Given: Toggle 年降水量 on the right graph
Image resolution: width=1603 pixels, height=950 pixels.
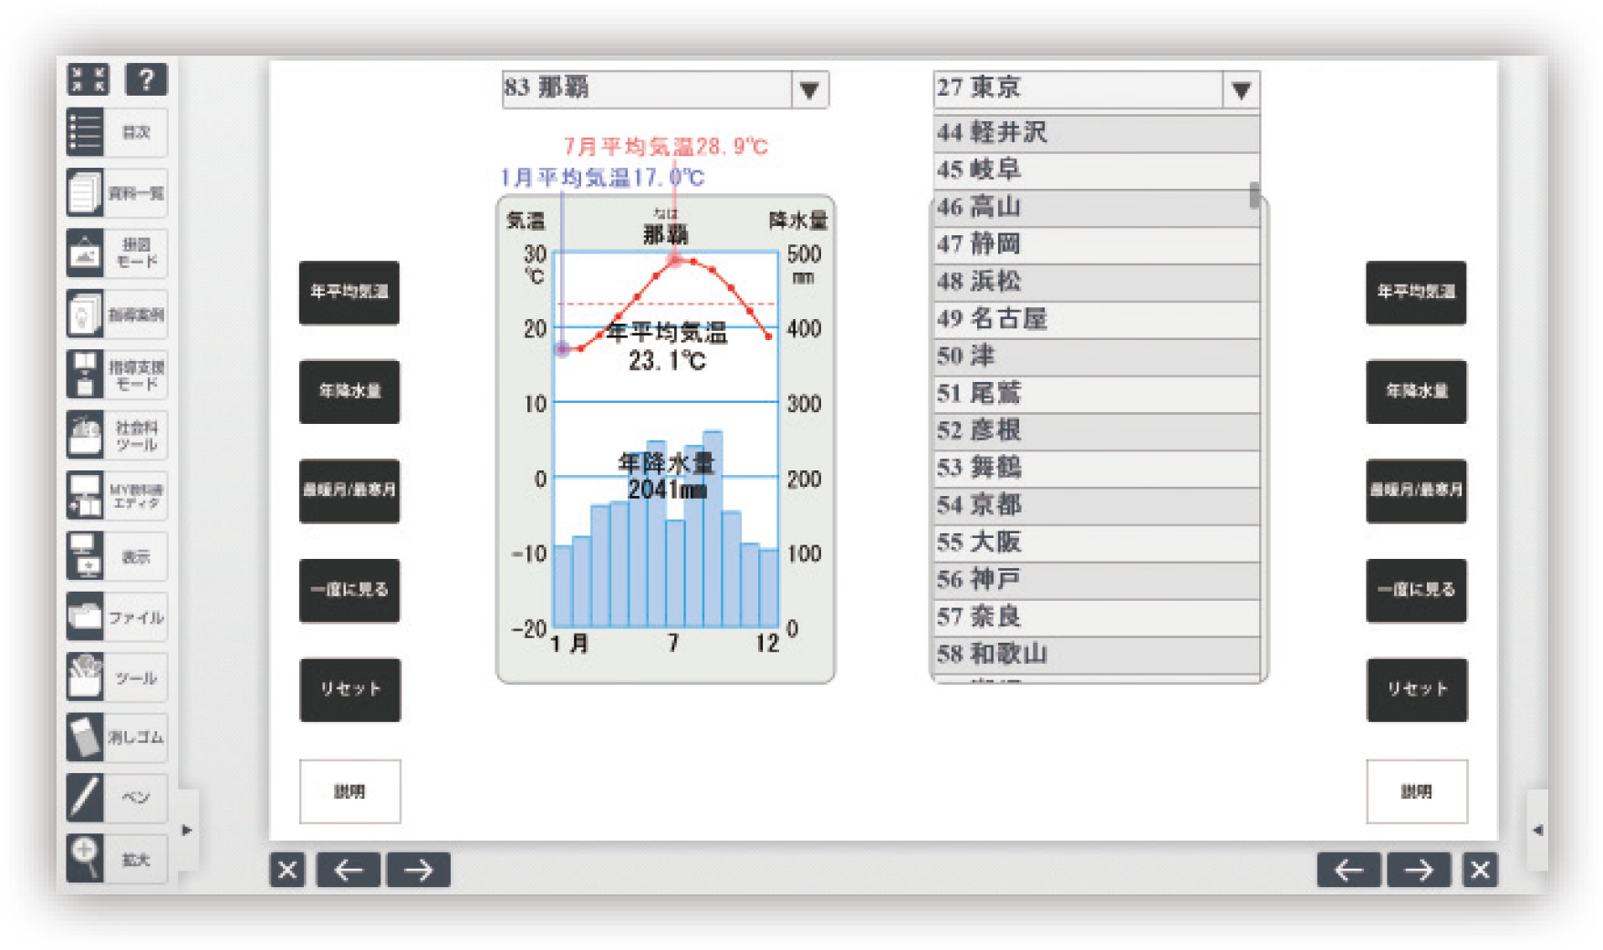Looking at the screenshot, I should tap(1416, 391).
